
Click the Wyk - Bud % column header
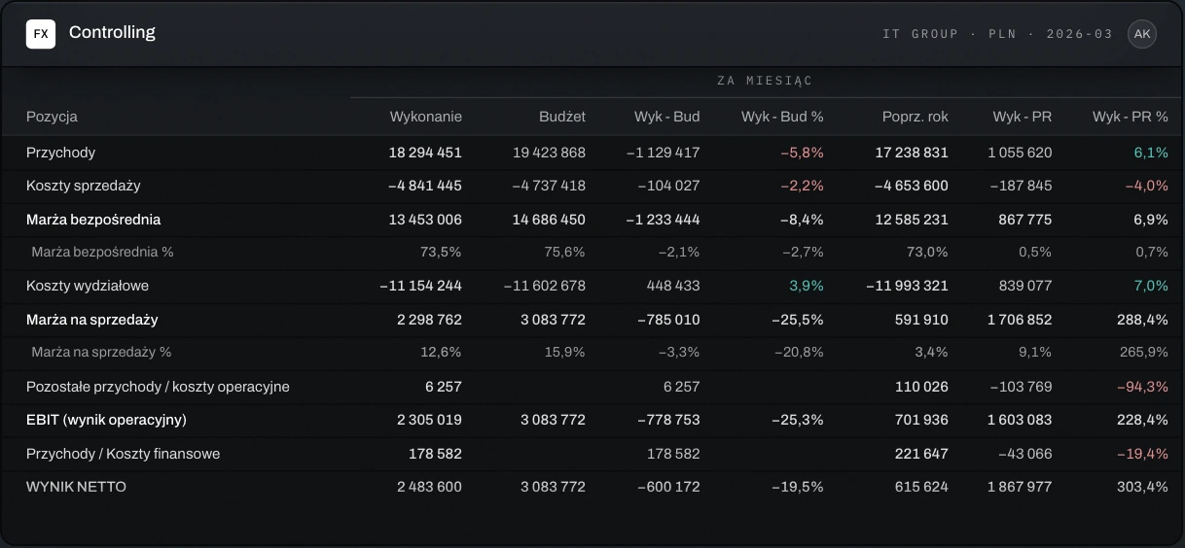point(782,117)
